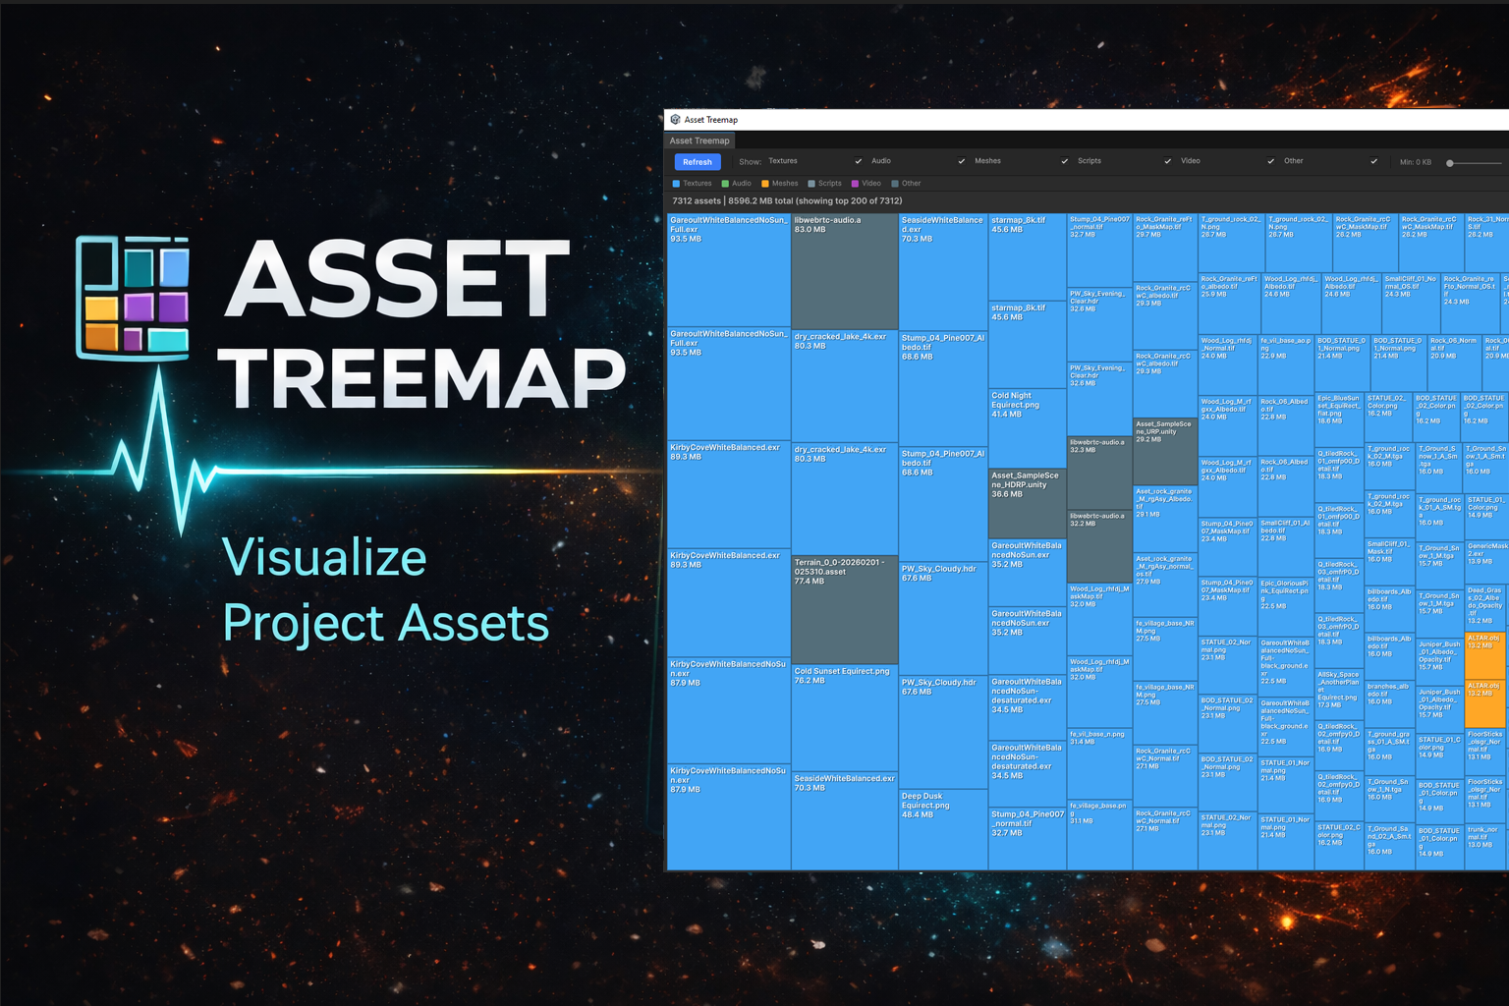Click the Refresh button
This screenshot has height=1006, width=1509.
point(698,162)
